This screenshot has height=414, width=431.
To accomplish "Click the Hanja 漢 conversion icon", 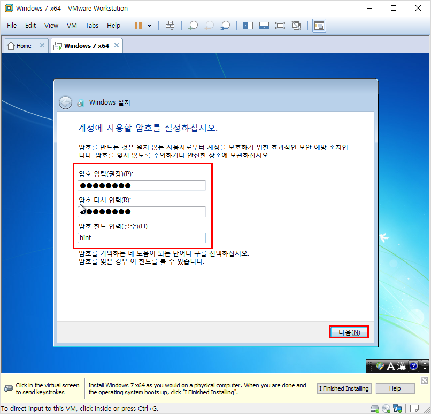I will pos(401,366).
